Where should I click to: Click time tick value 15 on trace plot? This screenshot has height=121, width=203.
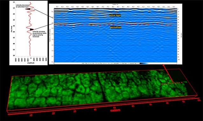point(14,2)
